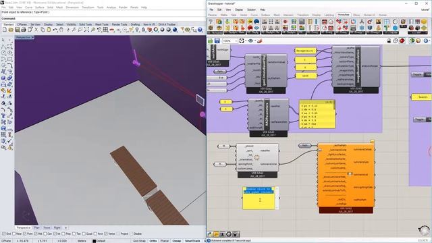Screen dimensions: 432x243
Task: Open the Grasshopper Solution menu
Action: (251, 9)
